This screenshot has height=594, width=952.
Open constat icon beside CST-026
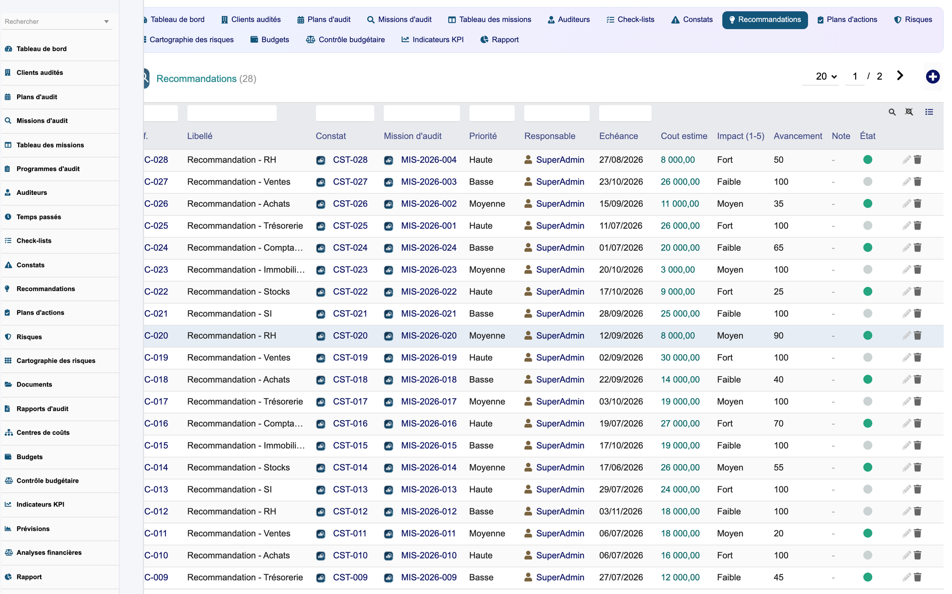pos(320,204)
